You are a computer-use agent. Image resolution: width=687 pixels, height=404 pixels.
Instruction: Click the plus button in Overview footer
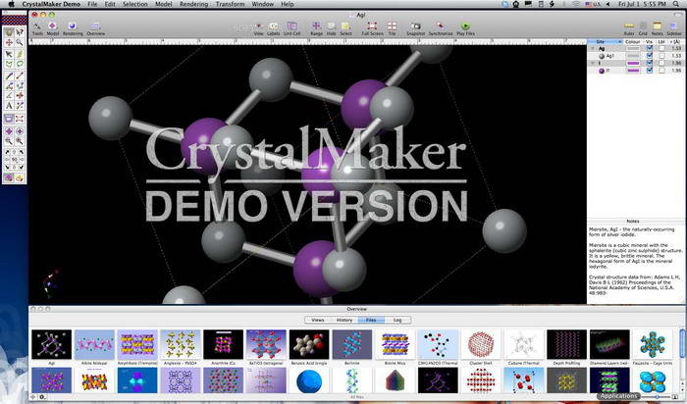tap(33, 397)
